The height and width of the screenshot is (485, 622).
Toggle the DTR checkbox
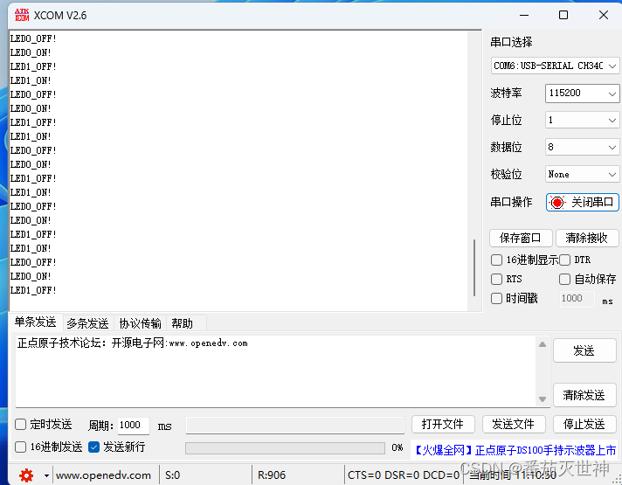click(x=564, y=260)
